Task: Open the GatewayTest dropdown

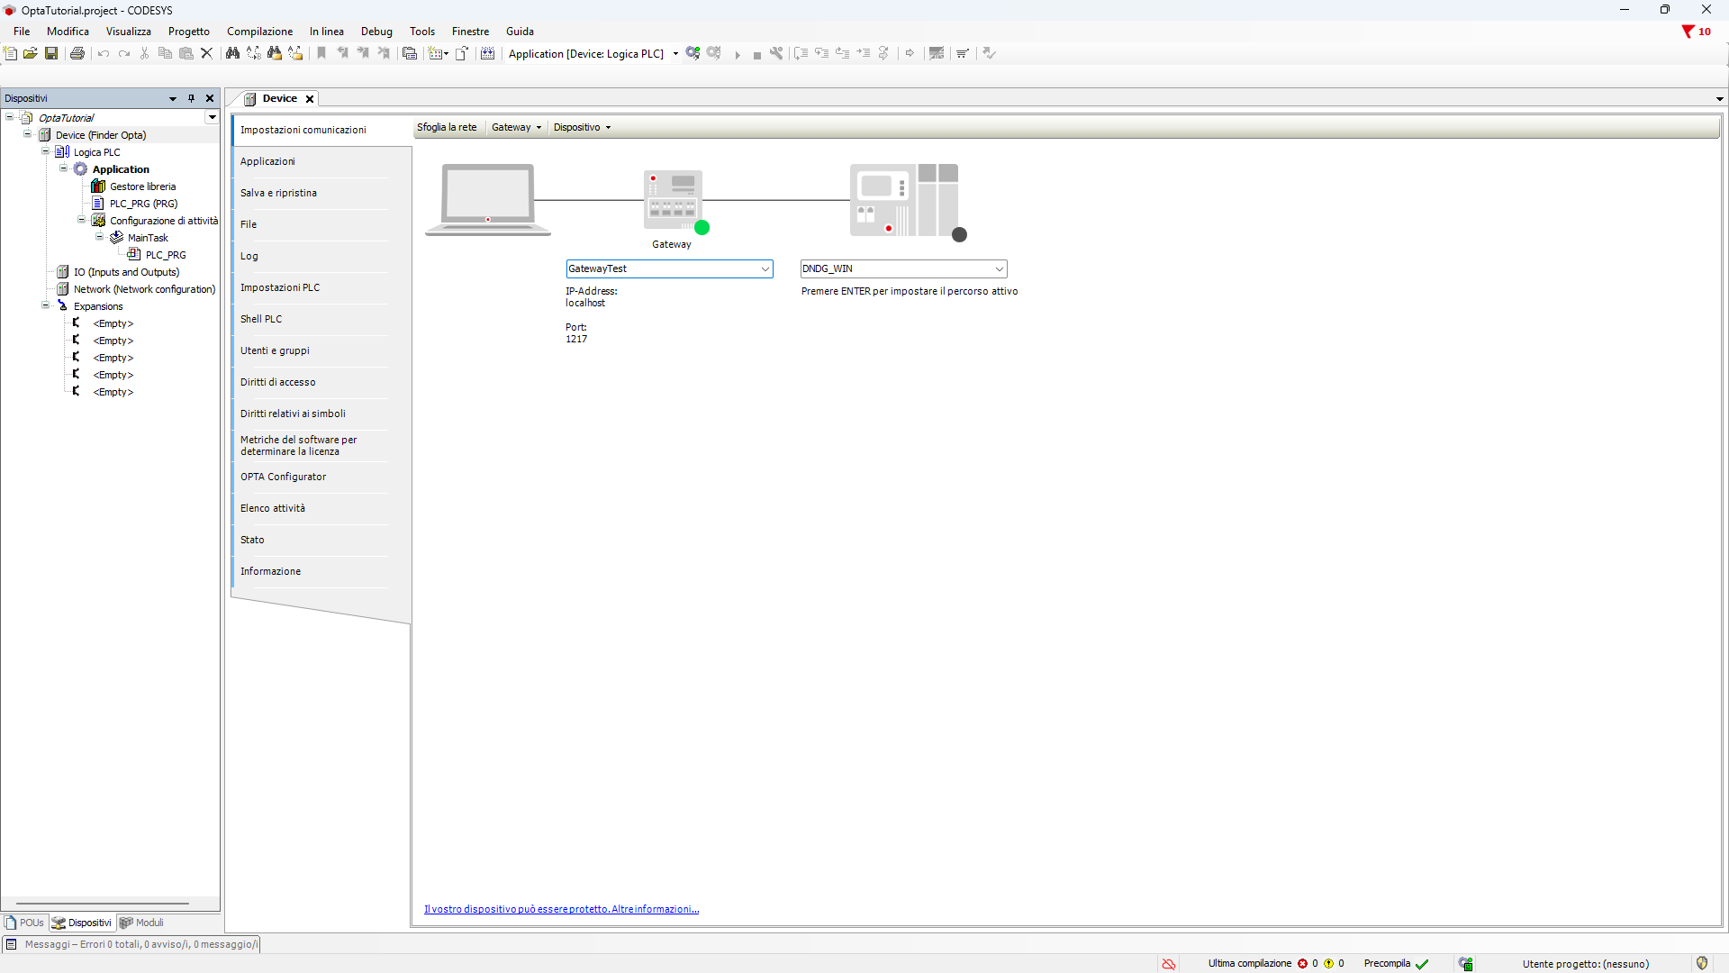Action: [765, 268]
